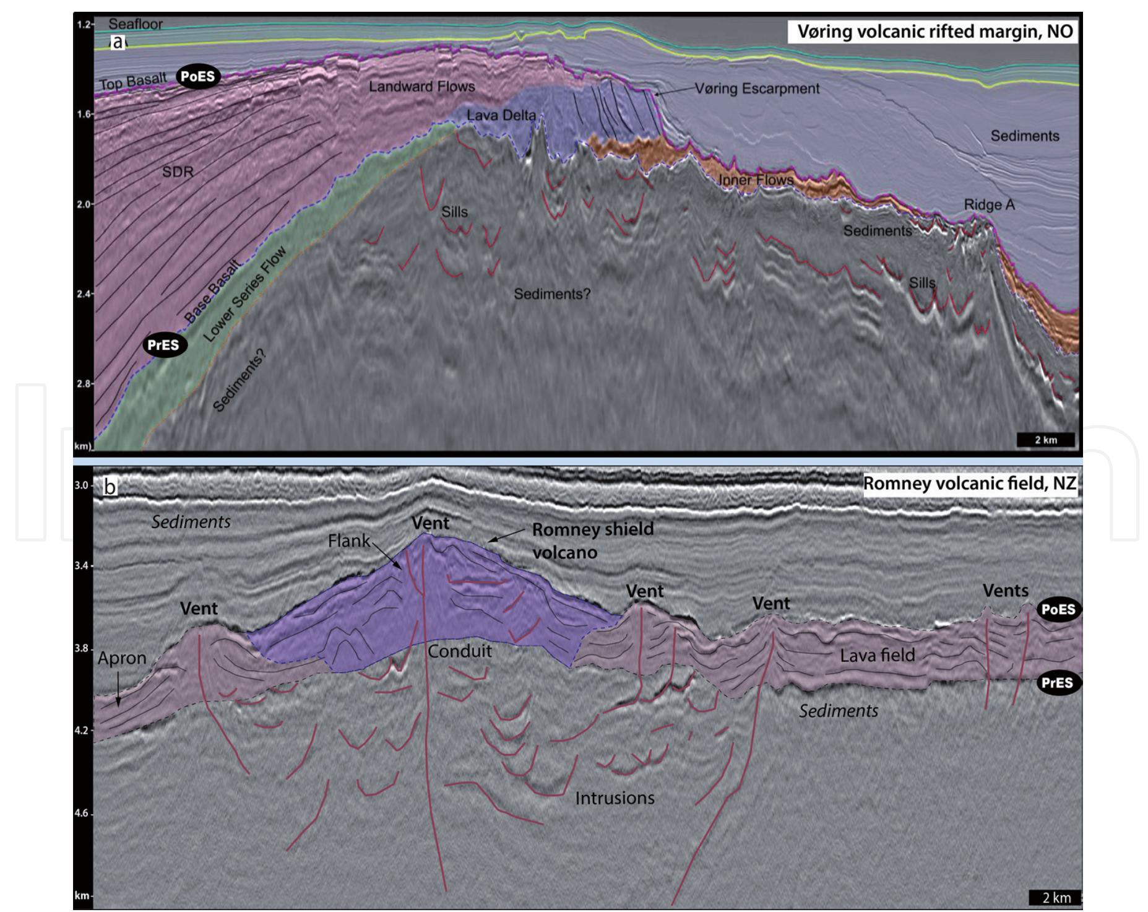
Task: Click italic 'Sediments' label below Lava field
Action: coord(839,711)
